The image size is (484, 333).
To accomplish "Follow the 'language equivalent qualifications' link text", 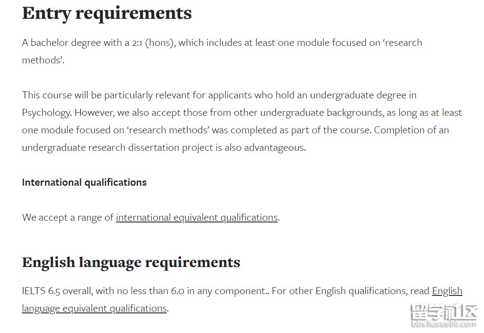I will click(x=94, y=308).
